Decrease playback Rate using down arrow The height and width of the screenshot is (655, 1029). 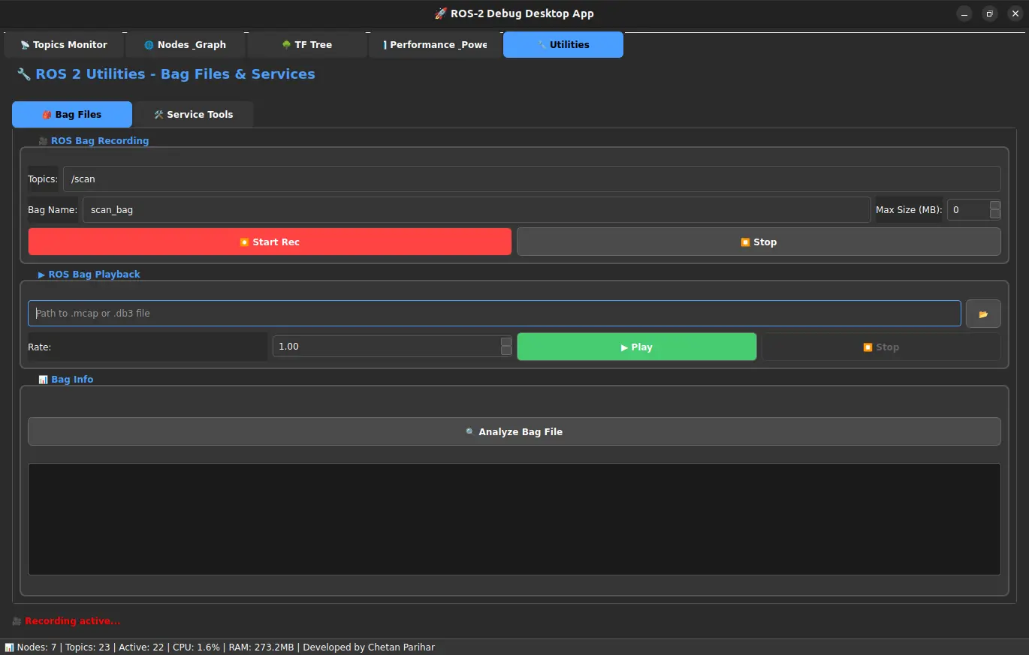coord(506,352)
